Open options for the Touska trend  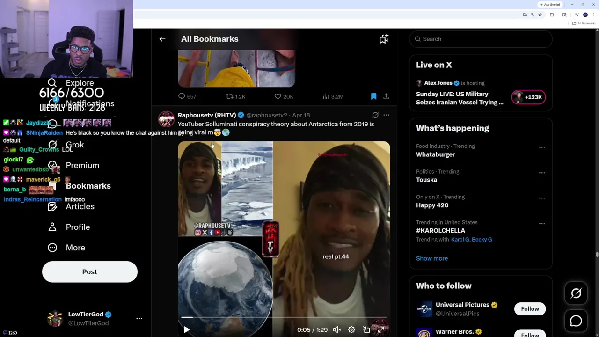click(x=542, y=173)
